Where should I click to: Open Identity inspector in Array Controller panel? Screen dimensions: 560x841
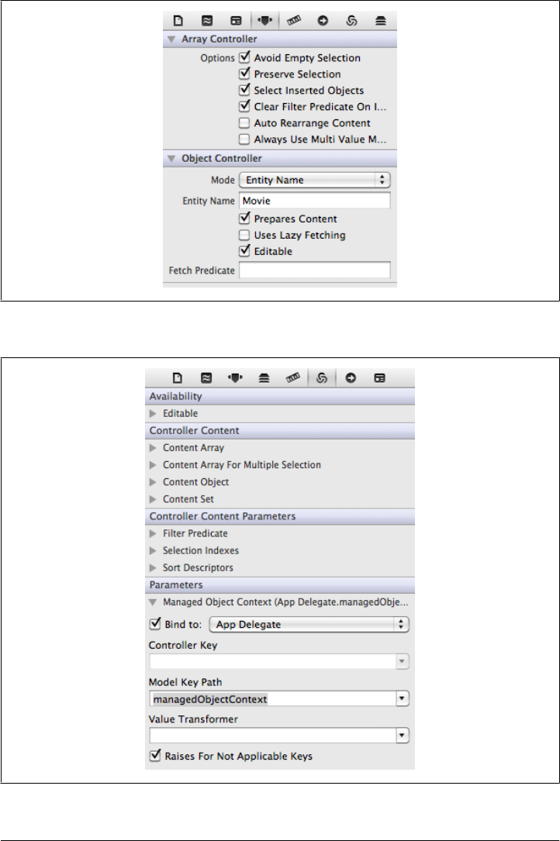(x=236, y=21)
